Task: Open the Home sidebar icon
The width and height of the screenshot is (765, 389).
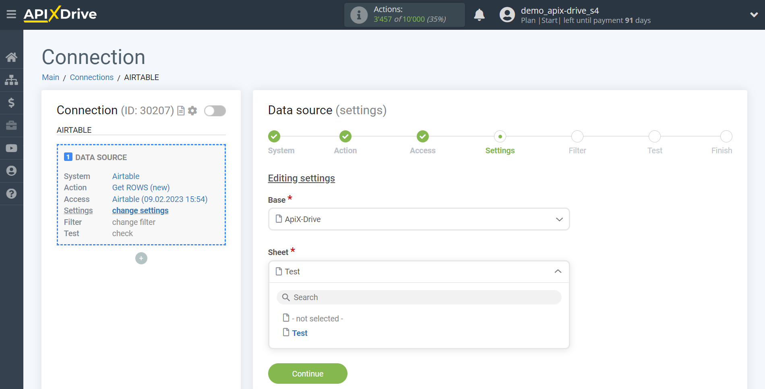Action: pyautogui.click(x=11, y=57)
